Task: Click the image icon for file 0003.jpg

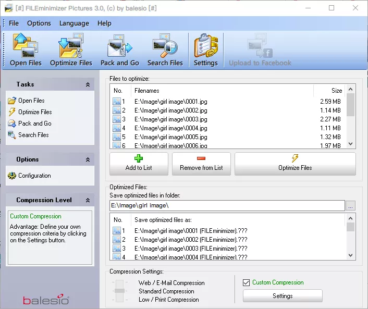Action: point(117,119)
